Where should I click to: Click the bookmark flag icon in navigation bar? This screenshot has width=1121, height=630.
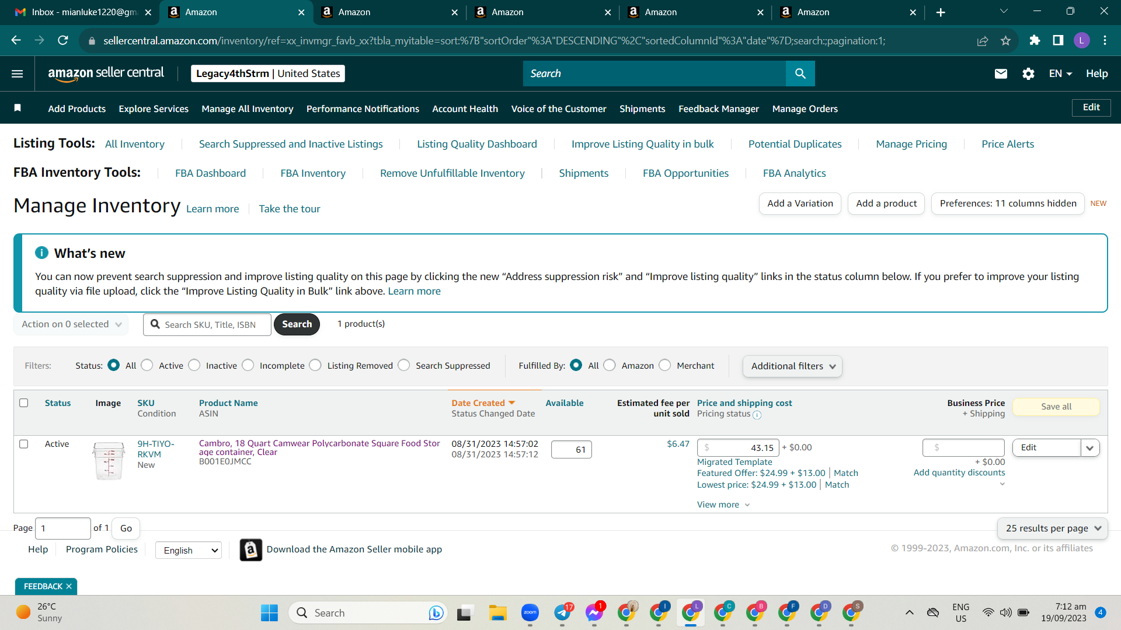point(18,108)
